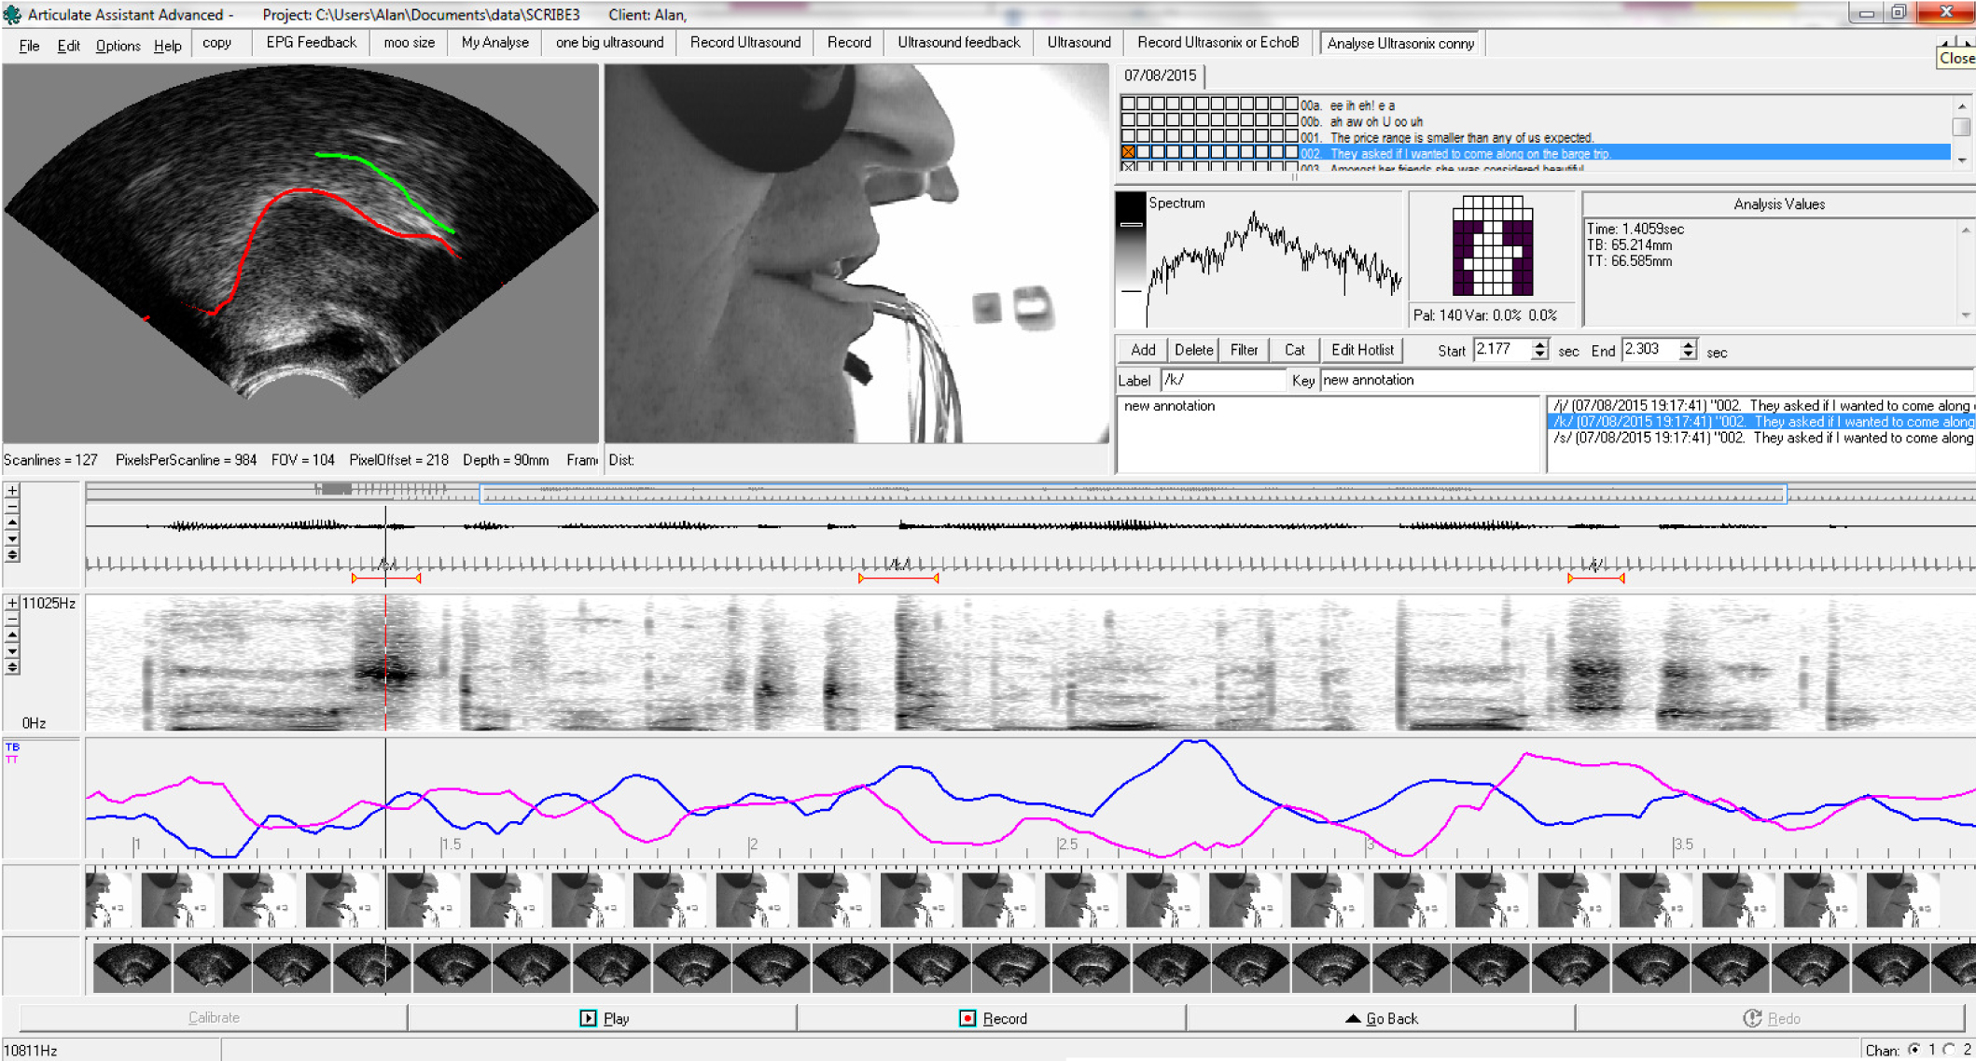Click the red Record button at bottom
Screen dimensions: 1976x1061
coord(992,1018)
